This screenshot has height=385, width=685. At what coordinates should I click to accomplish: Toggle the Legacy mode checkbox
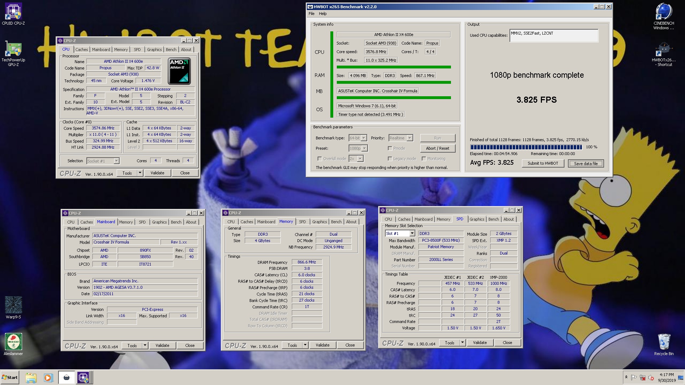390,159
